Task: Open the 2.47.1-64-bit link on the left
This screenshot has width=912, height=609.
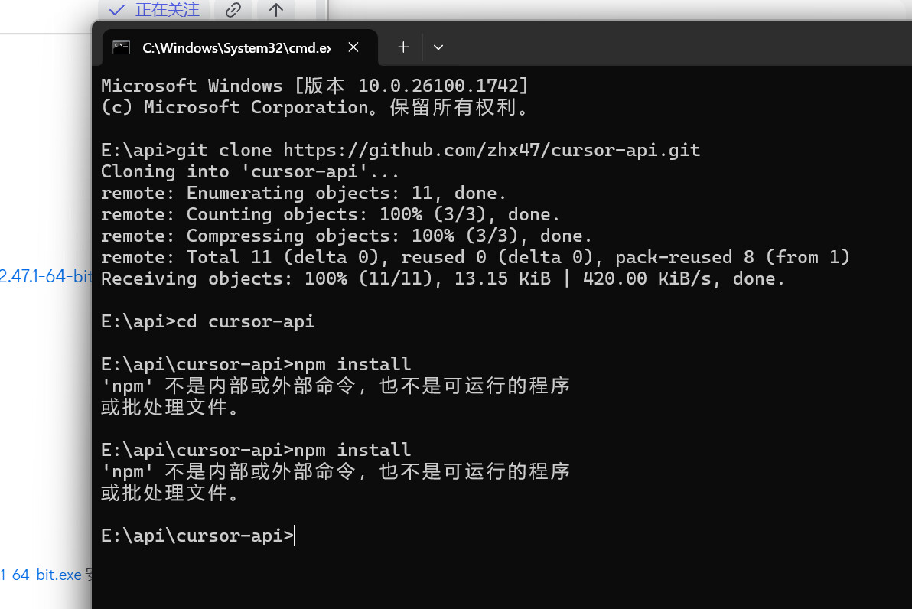Action: pyautogui.click(x=46, y=276)
